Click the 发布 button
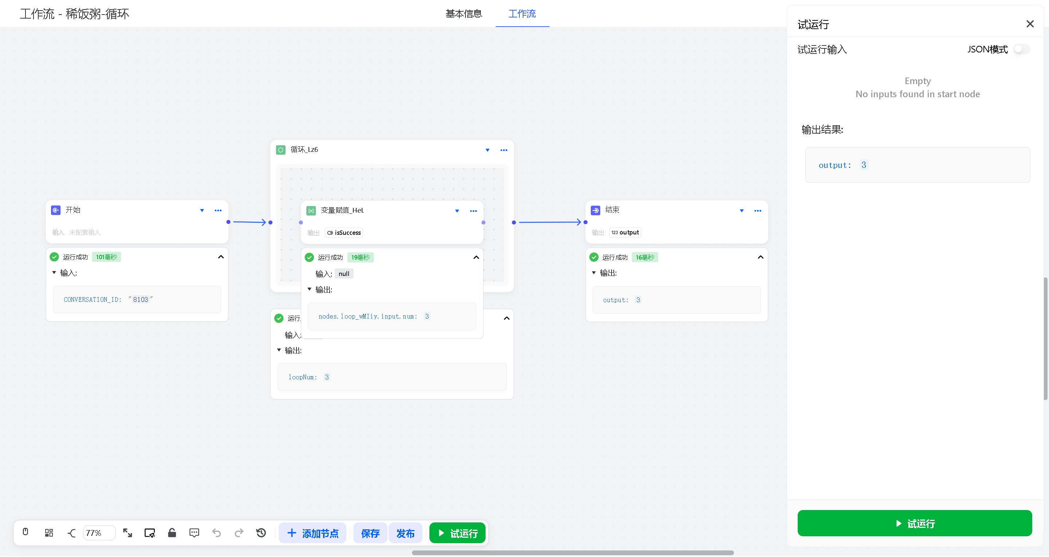 click(405, 533)
